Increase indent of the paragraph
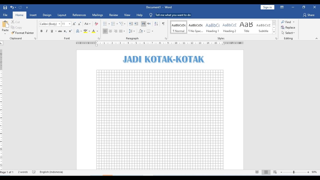320x180 pixels. [x=136, y=24]
